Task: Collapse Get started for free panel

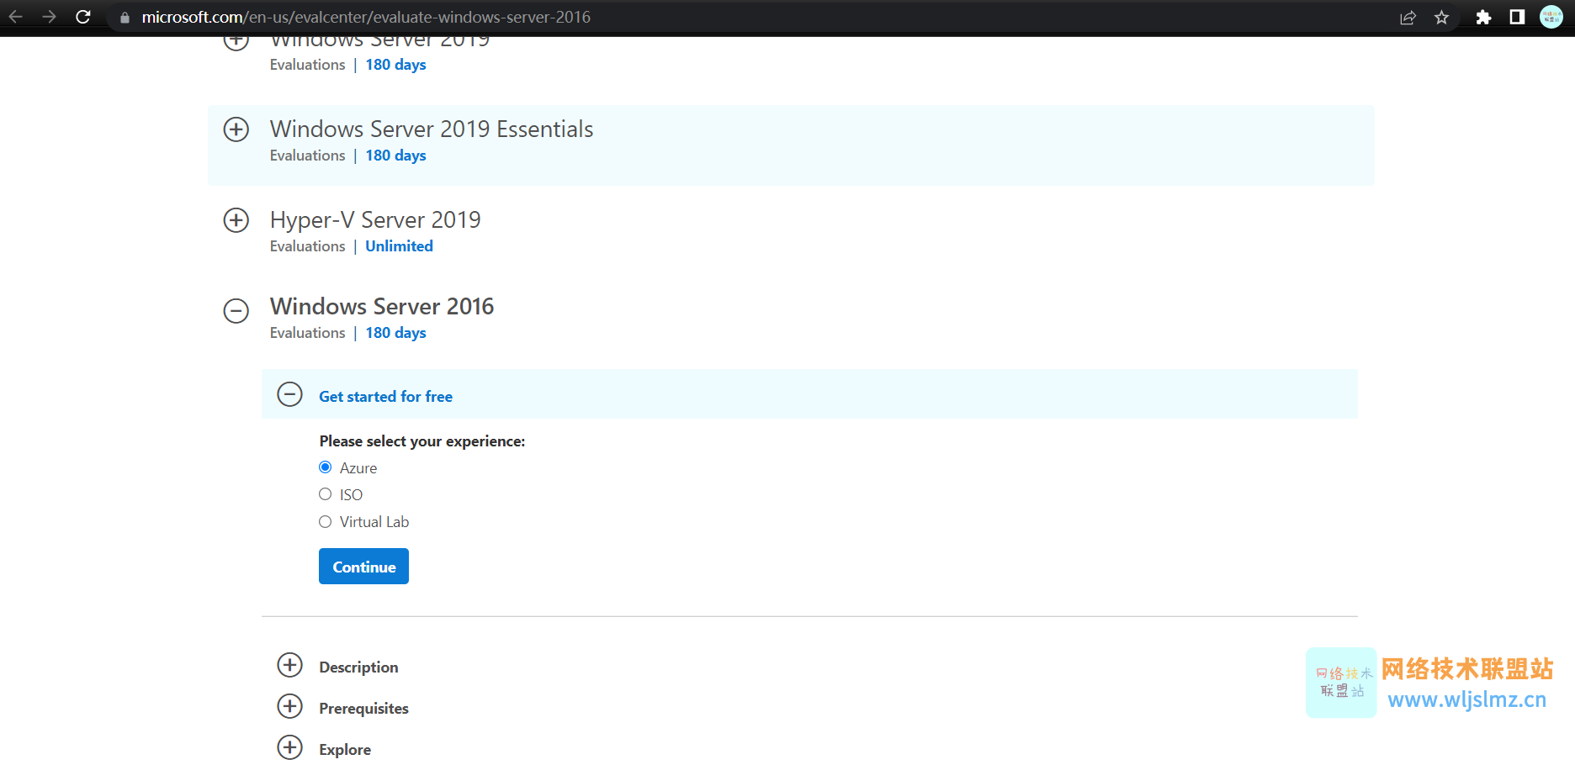Action: [290, 394]
